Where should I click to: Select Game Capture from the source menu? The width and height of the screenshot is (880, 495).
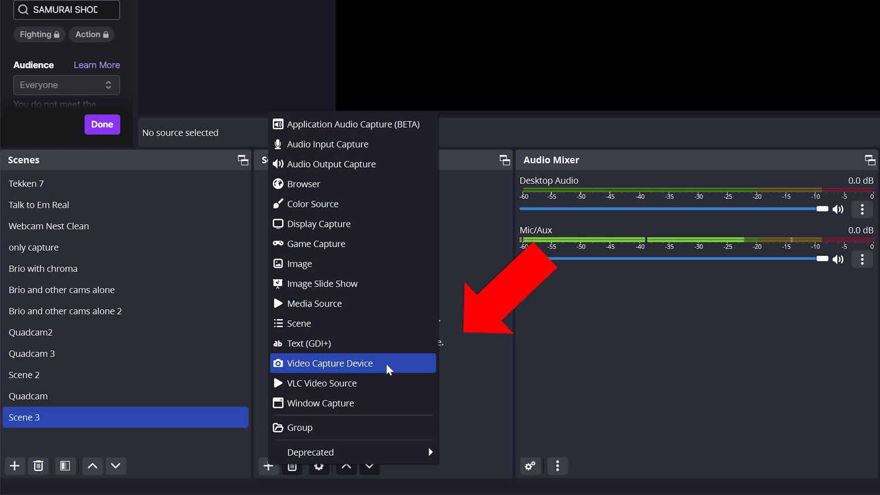(x=316, y=243)
